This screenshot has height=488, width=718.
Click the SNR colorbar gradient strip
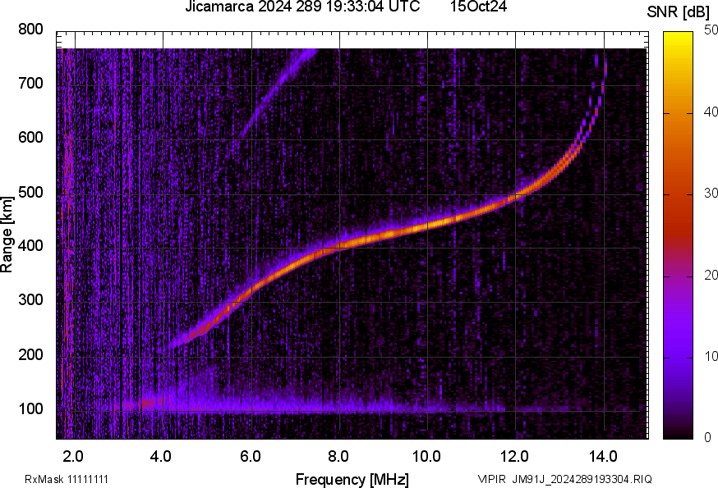679,235
